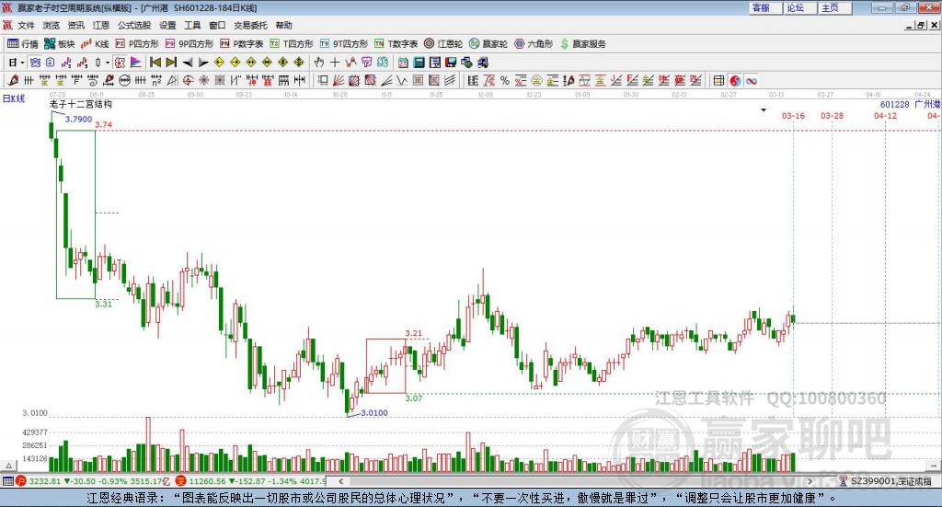The image size is (942, 507).
Task: Open the 日 period dropdown
Action: (x=17, y=63)
